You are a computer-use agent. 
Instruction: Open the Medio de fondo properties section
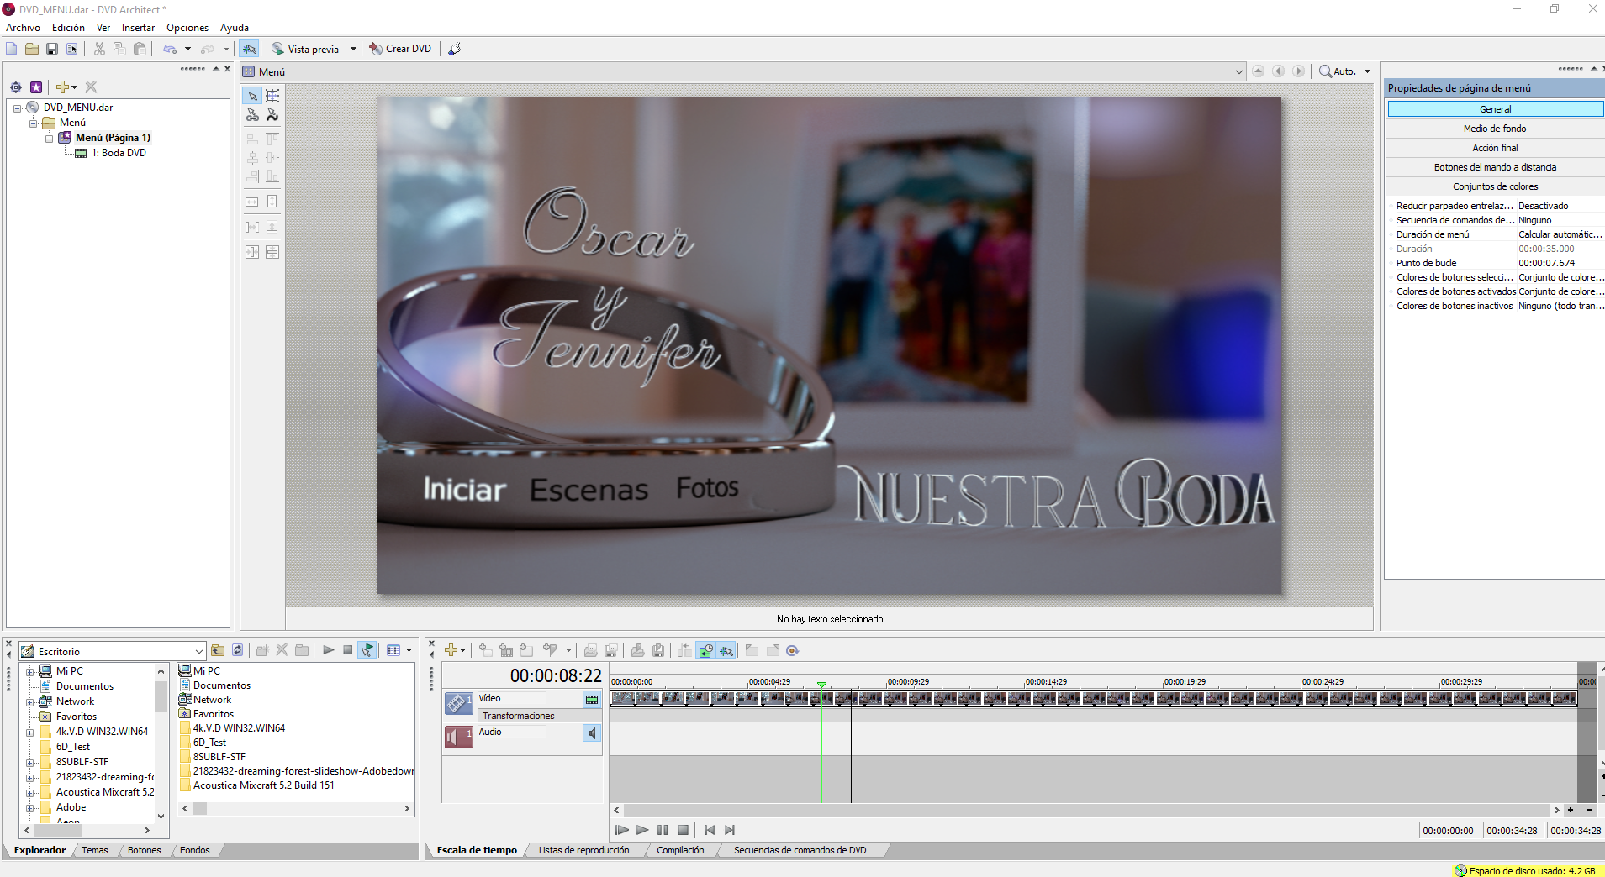click(1495, 129)
